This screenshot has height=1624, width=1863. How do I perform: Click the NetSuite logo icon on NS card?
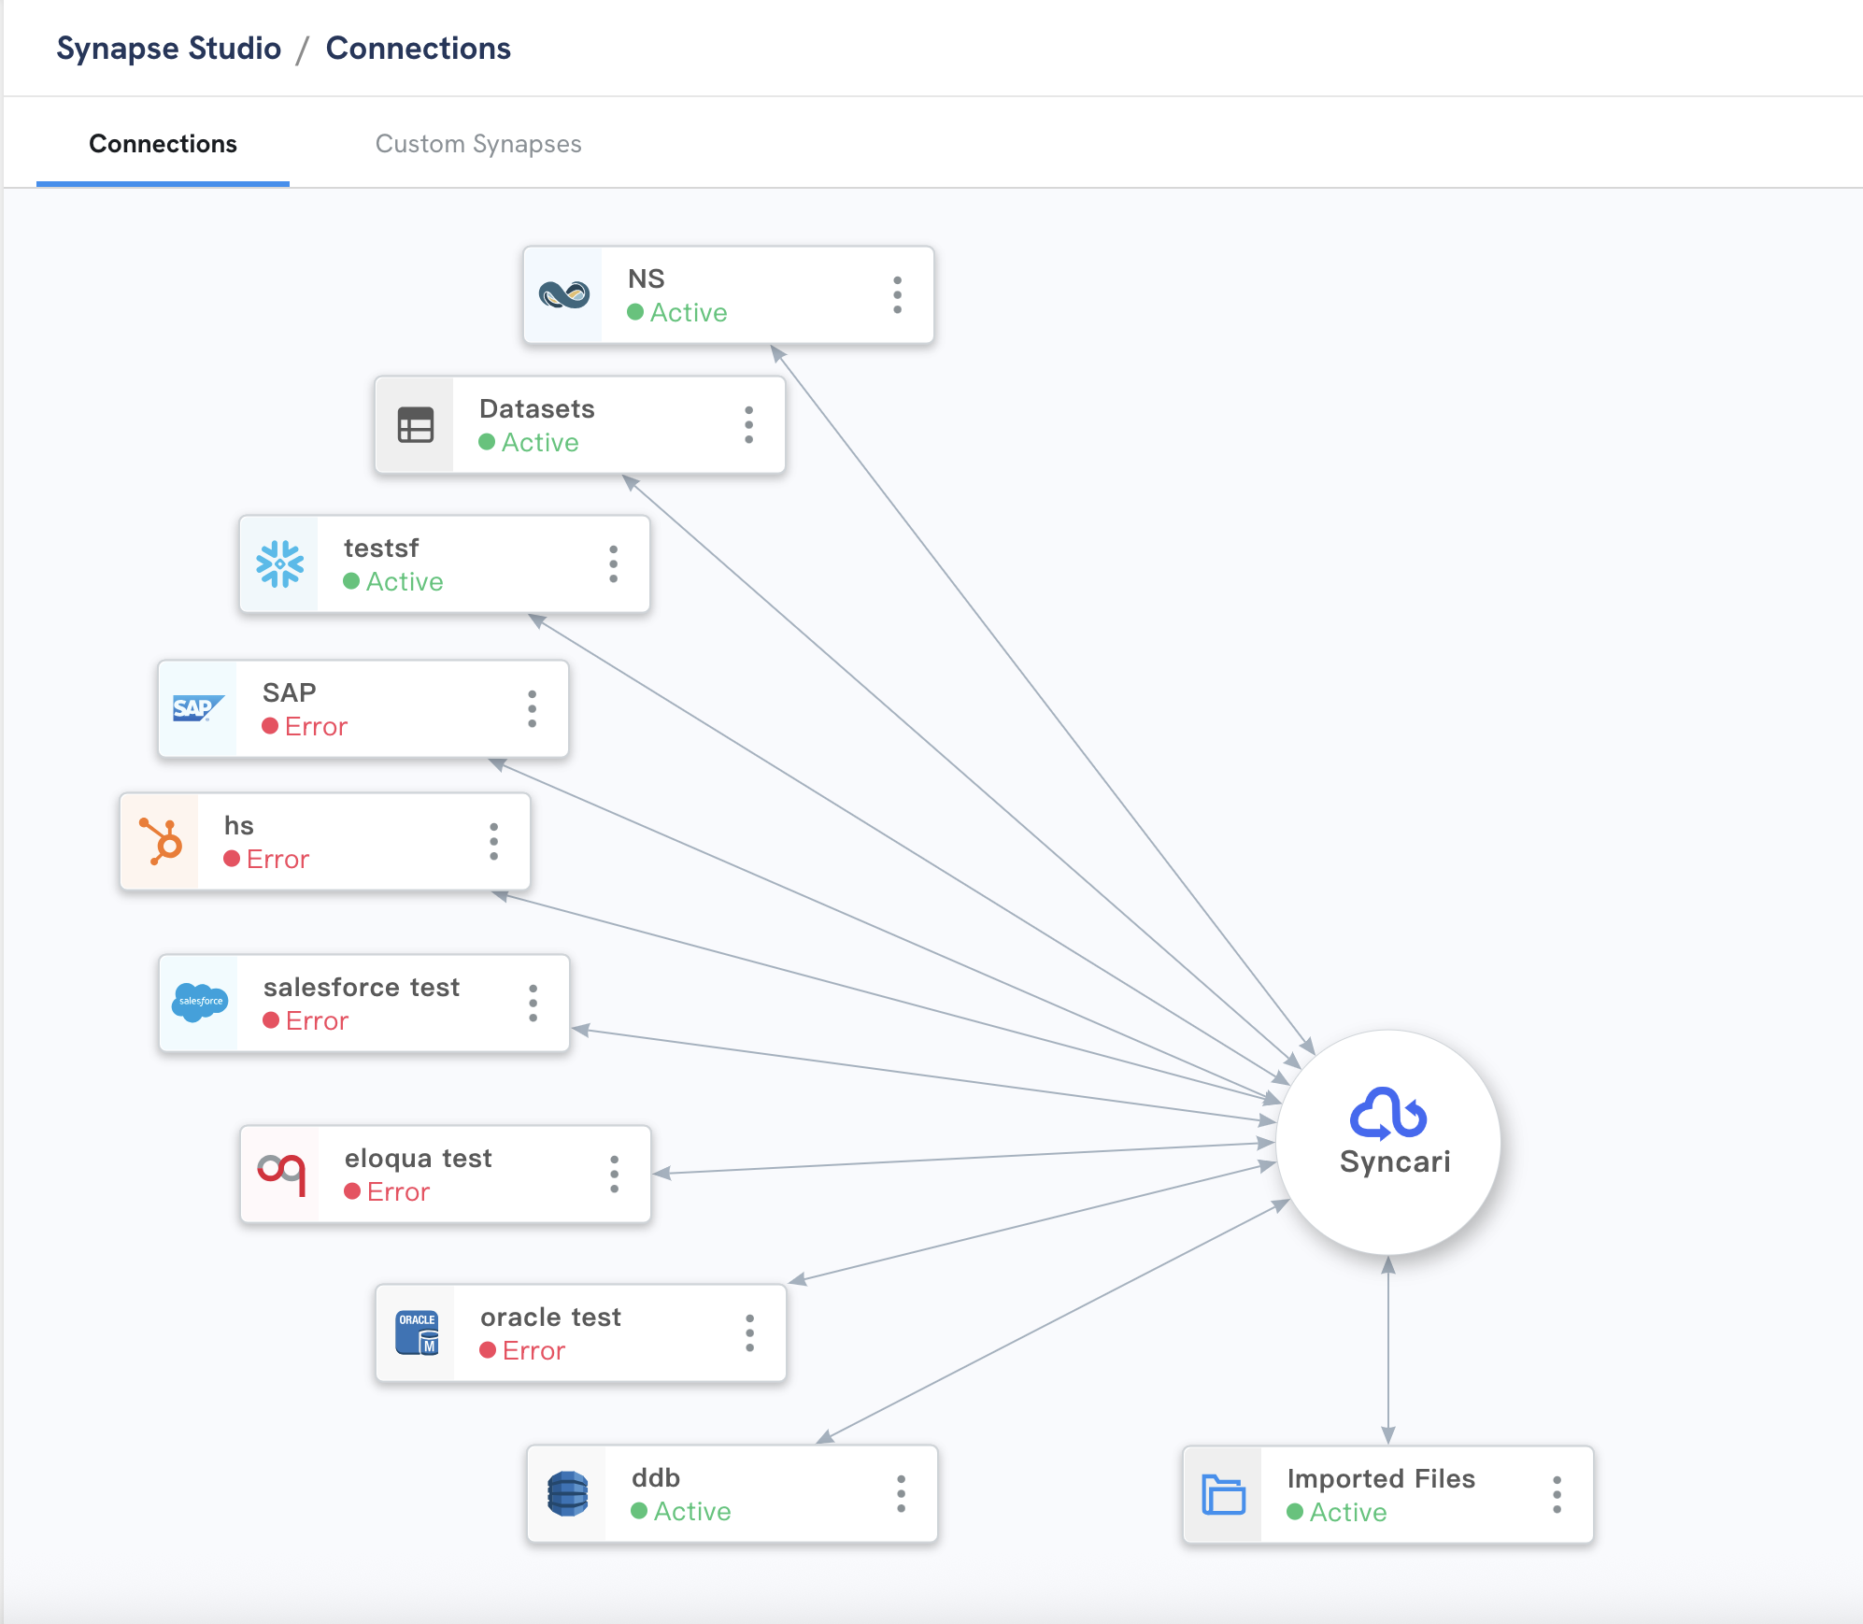pos(564,295)
